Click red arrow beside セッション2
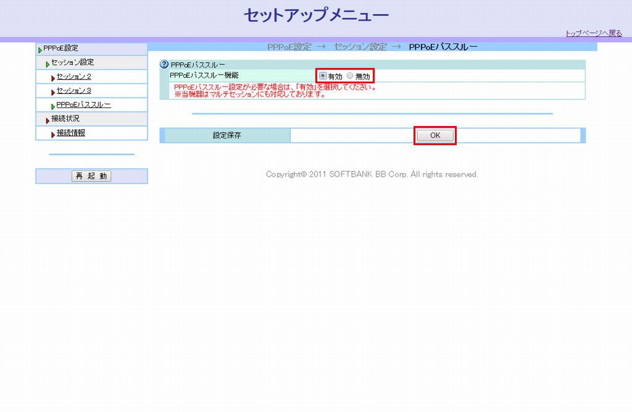The width and height of the screenshot is (632, 412). click(53, 78)
